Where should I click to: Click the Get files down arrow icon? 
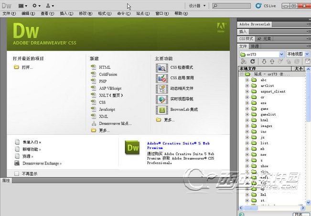pos(264,62)
